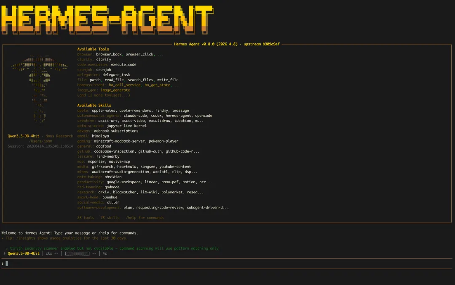Select the 'pokemon-player' skill
The width and height of the screenshot is (455, 285).
point(163,141)
